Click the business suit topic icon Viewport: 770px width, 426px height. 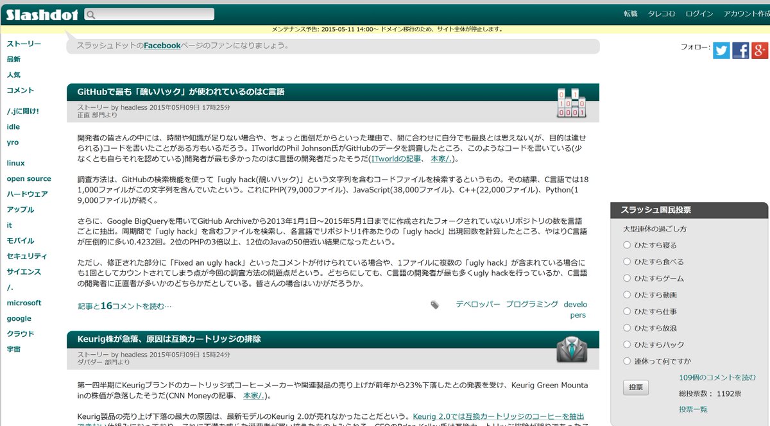570,350
